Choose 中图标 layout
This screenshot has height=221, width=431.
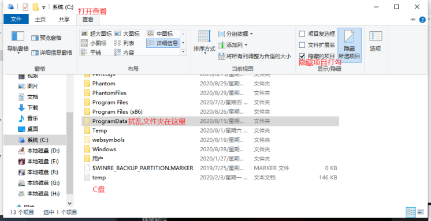click(x=160, y=34)
